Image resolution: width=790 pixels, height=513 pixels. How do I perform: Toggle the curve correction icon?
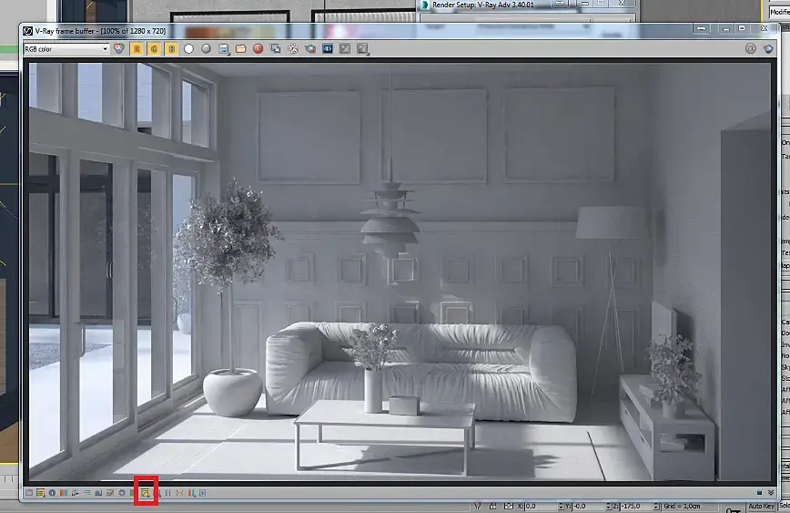[x=110, y=493]
